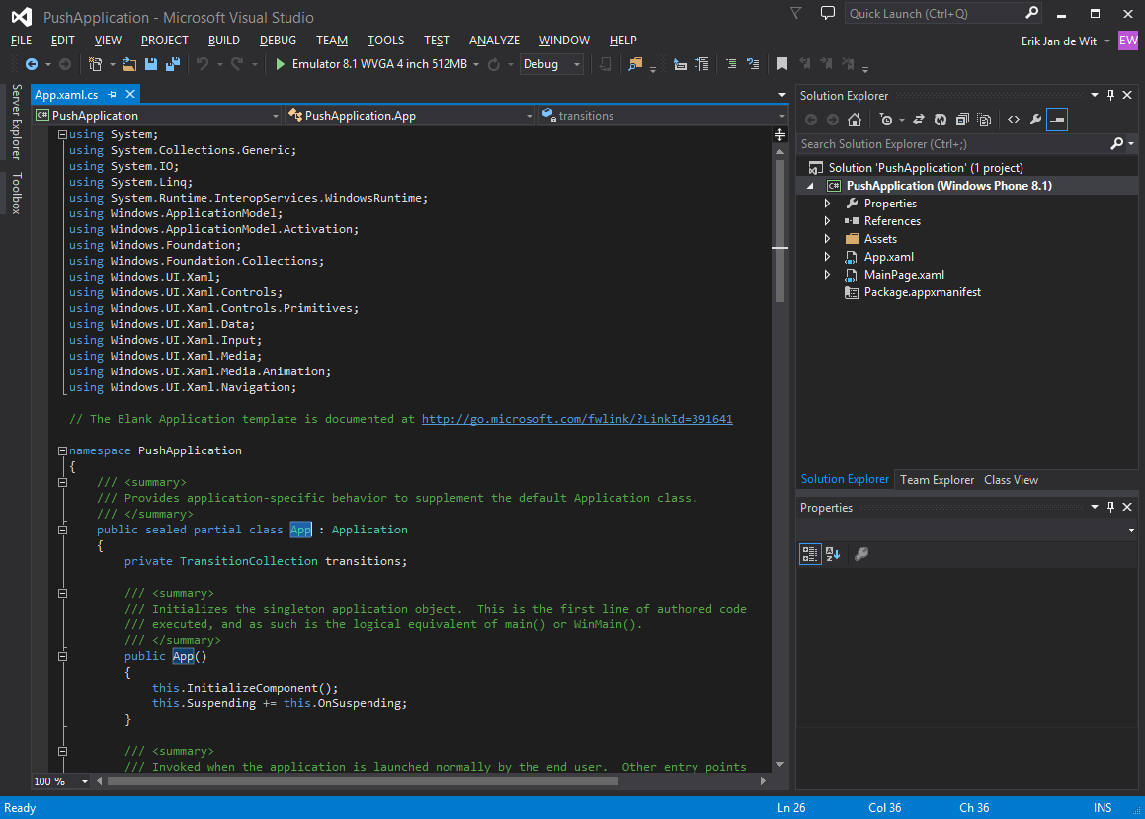
Task: Toggle a bookmark in the editor toolbar
Action: coord(782,63)
